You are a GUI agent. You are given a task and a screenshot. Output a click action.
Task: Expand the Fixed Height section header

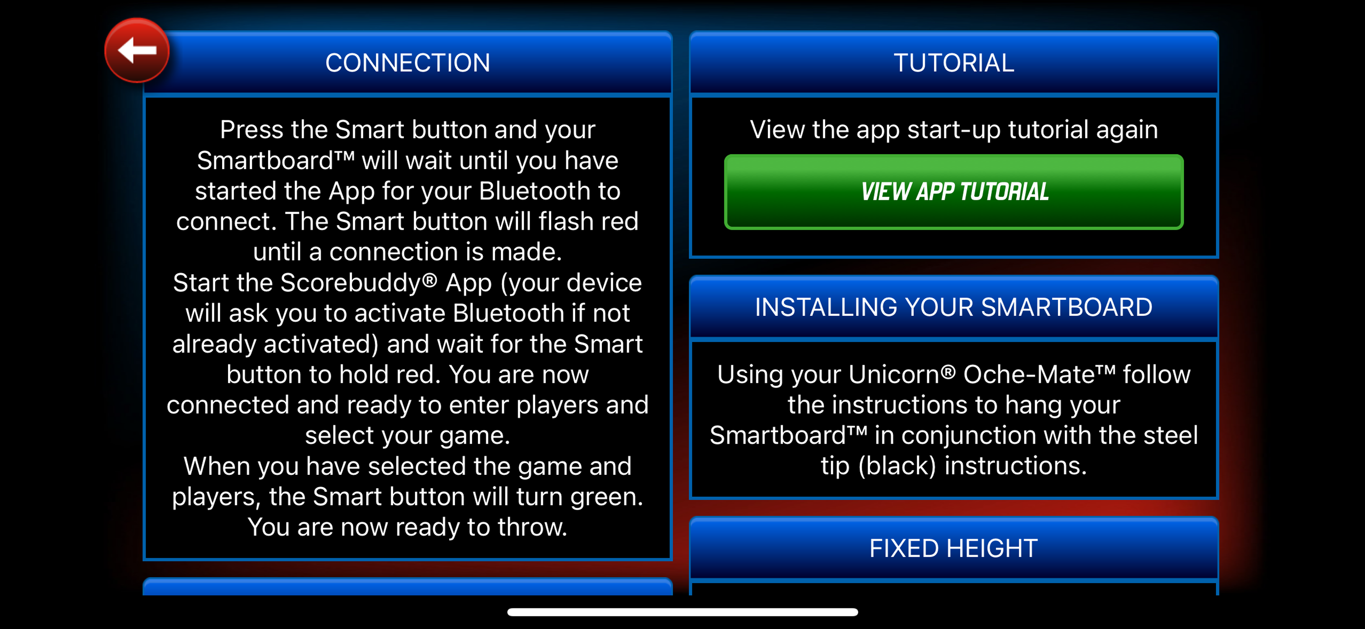click(x=953, y=548)
